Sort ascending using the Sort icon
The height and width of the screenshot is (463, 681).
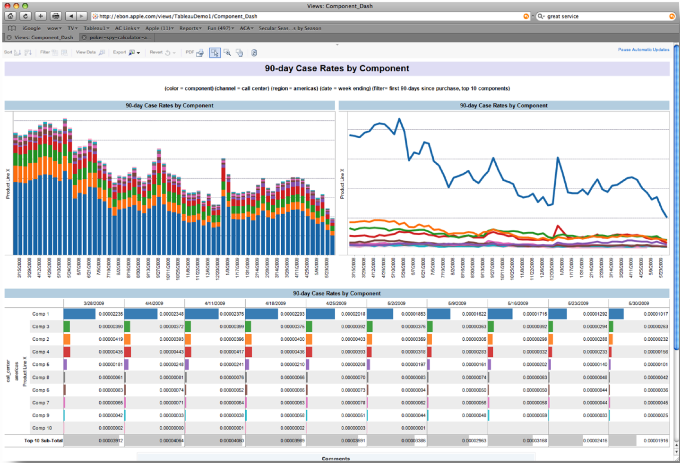17,53
